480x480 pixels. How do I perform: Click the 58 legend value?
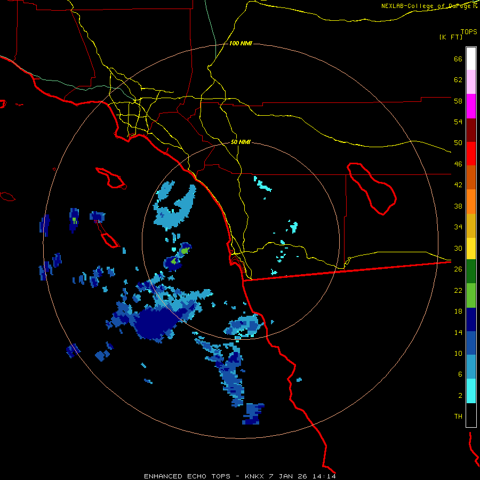point(458,101)
